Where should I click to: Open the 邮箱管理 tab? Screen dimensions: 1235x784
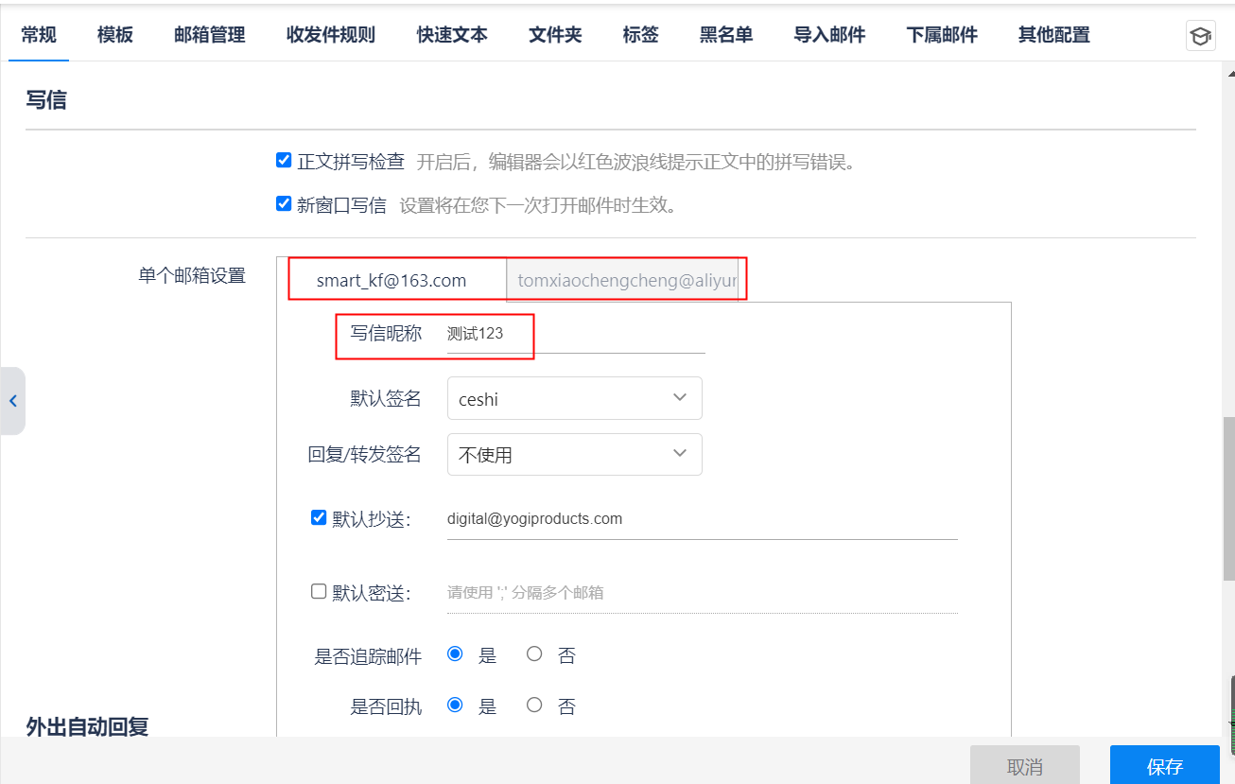click(x=210, y=35)
